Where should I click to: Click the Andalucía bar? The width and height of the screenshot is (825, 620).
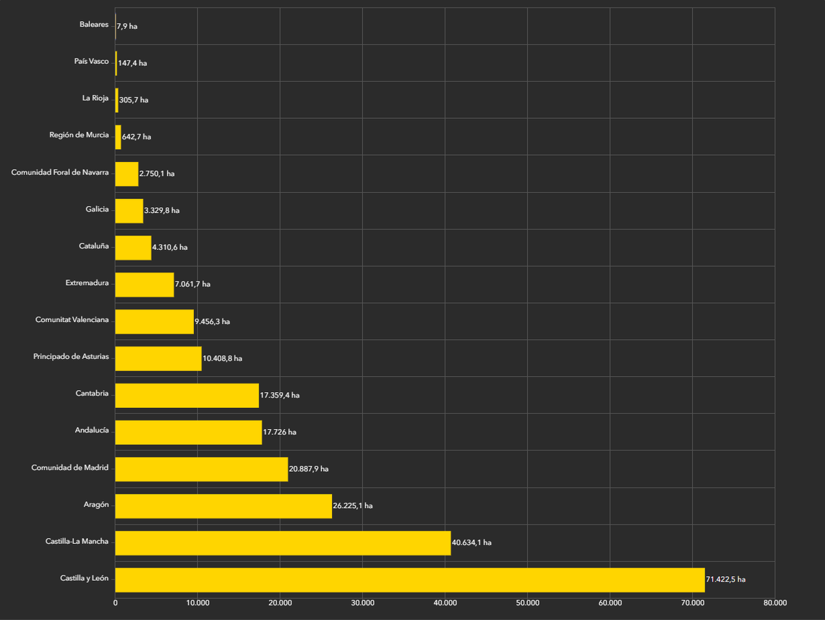tap(188, 432)
